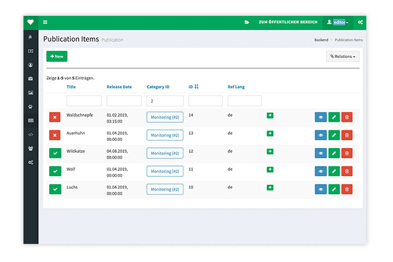Click the heart logo in the header
The image size is (393, 262).
[31, 22]
